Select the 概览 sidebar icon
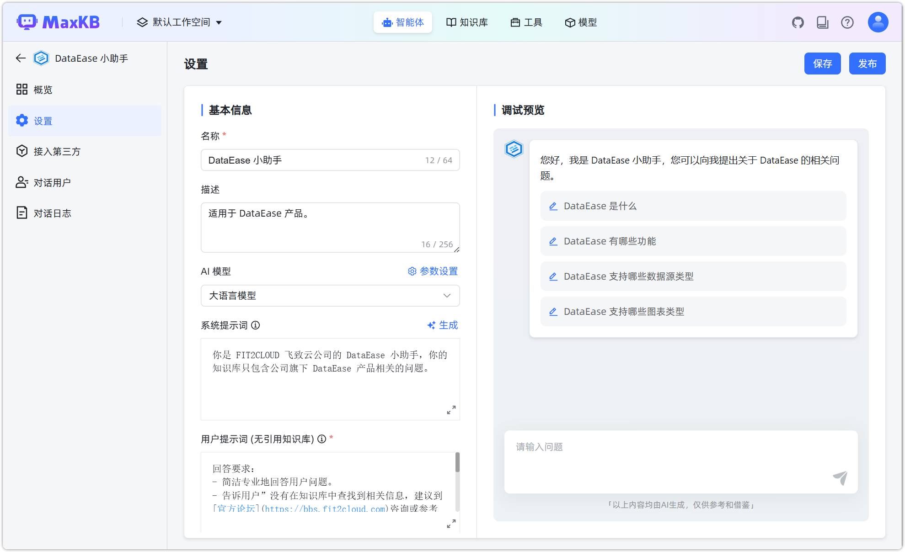 [x=21, y=89]
